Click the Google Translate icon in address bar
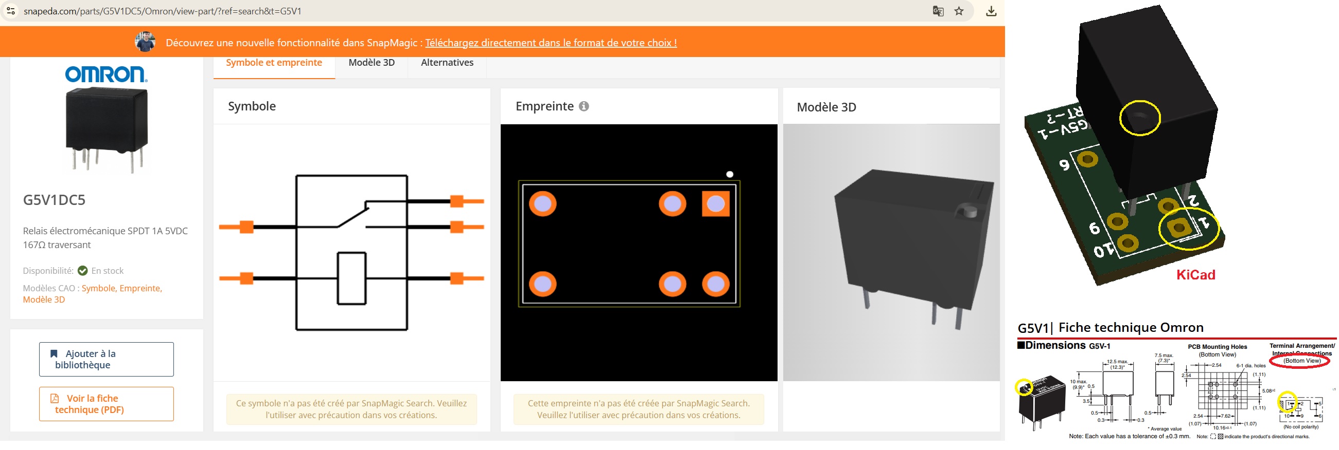The height and width of the screenshot is (450, 1339). tap(938, 11)
